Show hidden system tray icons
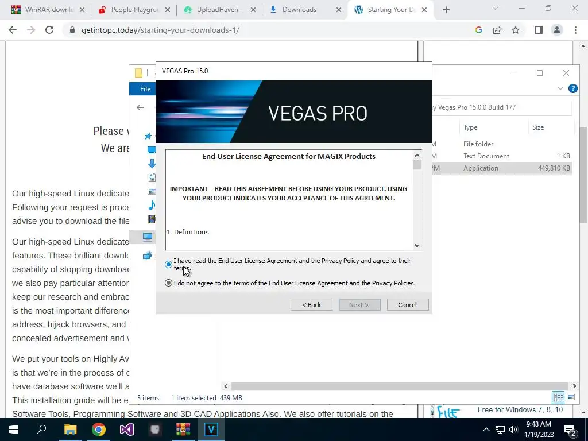The width and height of the screenshot is (588, 441). pos(486,430)
